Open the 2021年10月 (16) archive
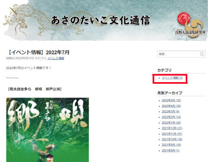The image size is (208, 162). 172,139
